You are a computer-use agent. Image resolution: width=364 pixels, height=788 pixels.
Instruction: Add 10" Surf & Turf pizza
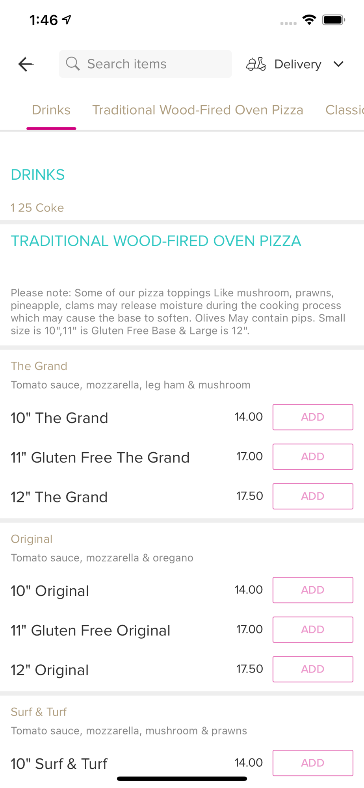point(313,763)
